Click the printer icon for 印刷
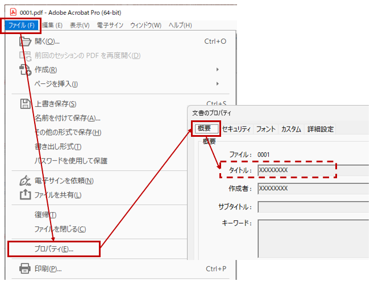This screenshot has height=281, width=370. [x=25, y=269]
